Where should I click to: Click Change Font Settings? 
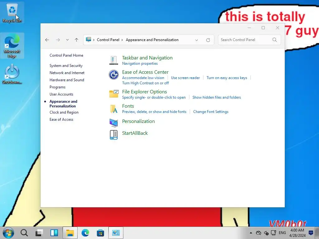pyautogui.click(x=211, y=112)
